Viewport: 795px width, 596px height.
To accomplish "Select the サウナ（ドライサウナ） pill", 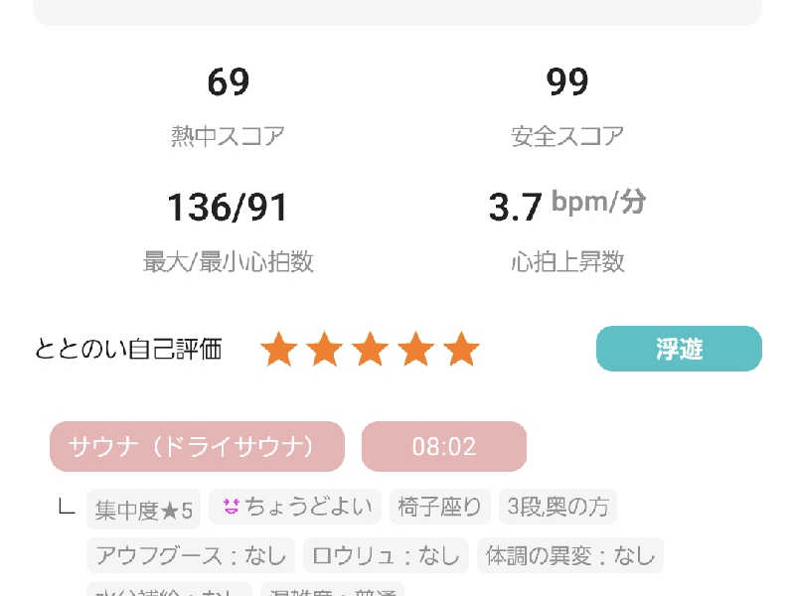I will tap(197, 446).
